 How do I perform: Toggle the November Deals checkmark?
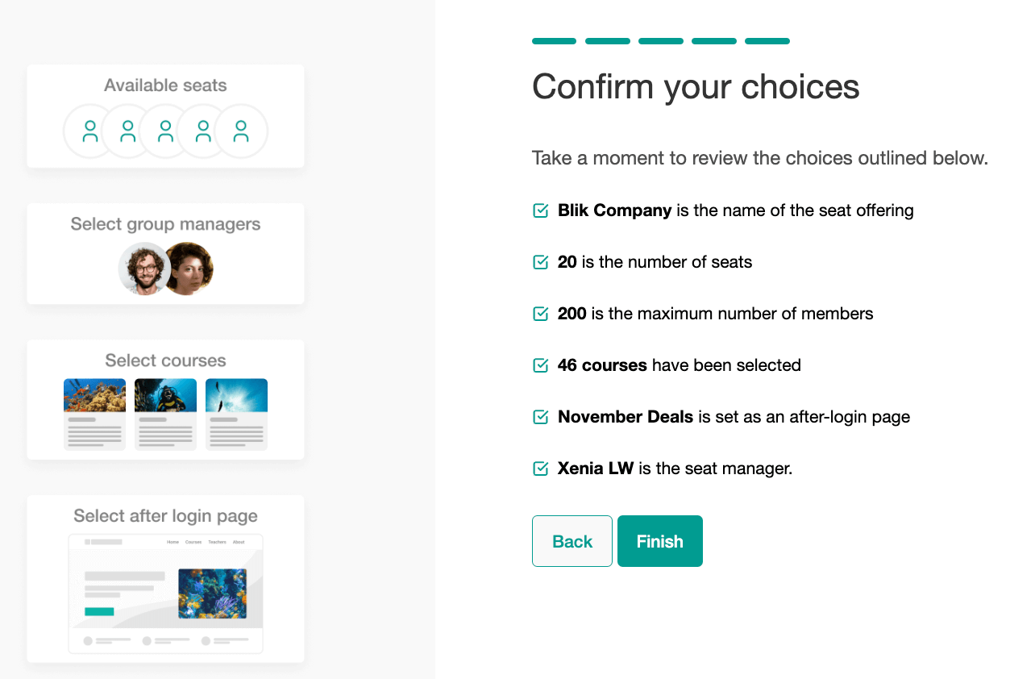(x=541, y=417)
